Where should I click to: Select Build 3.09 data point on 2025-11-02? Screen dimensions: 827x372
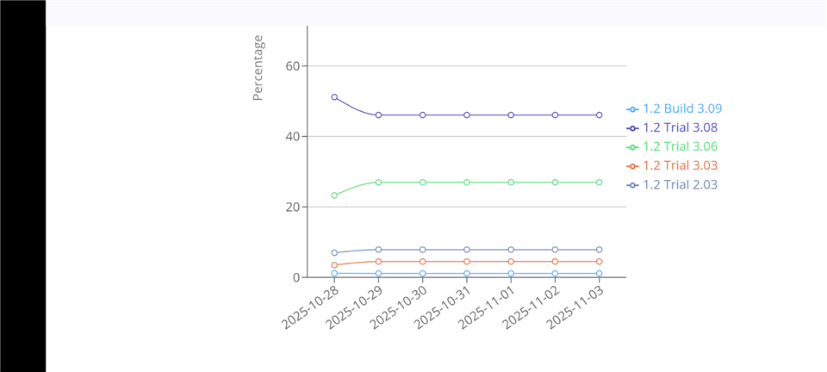pyautogui.click(x=555, y=274)
